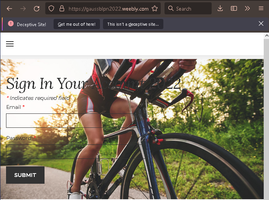Click the Get me out of here! button
This screenshot has height=200, width=269.
(x=77, y=24)
